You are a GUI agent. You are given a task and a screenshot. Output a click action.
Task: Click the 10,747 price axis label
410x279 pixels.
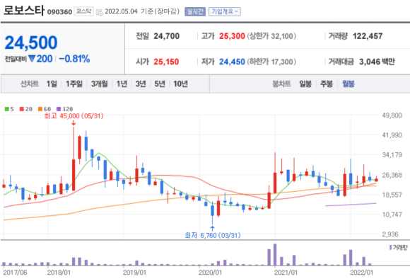pyautogui.click(x=392, y=215)
